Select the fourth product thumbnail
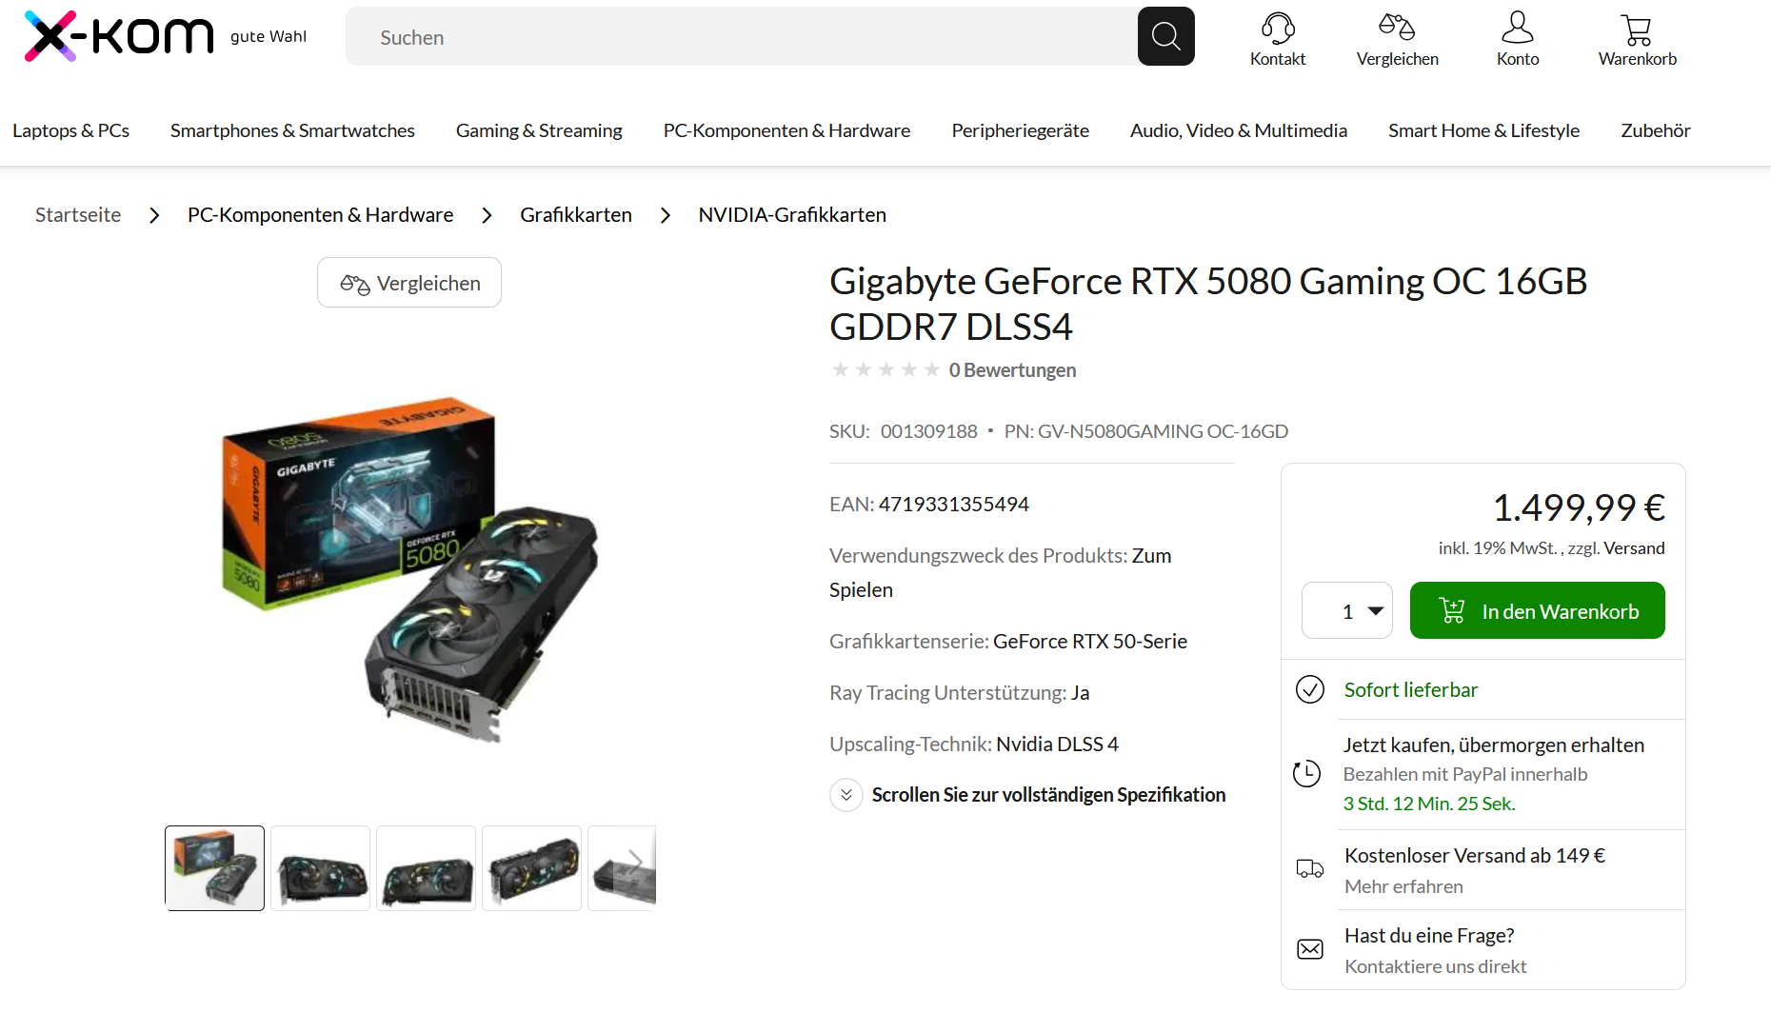Screen dimensions: 1771x1013 (532, 868)
